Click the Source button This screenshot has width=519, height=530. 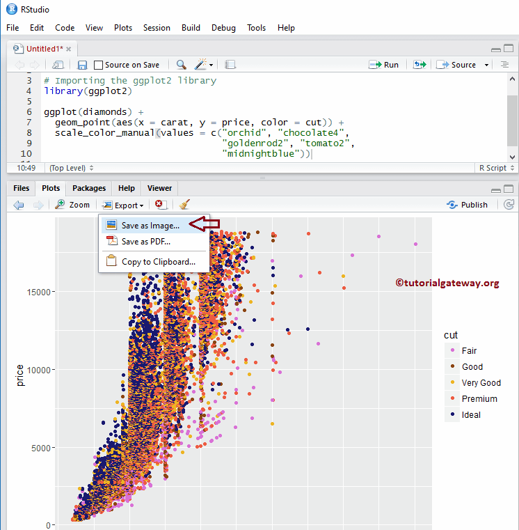point(456,65)
